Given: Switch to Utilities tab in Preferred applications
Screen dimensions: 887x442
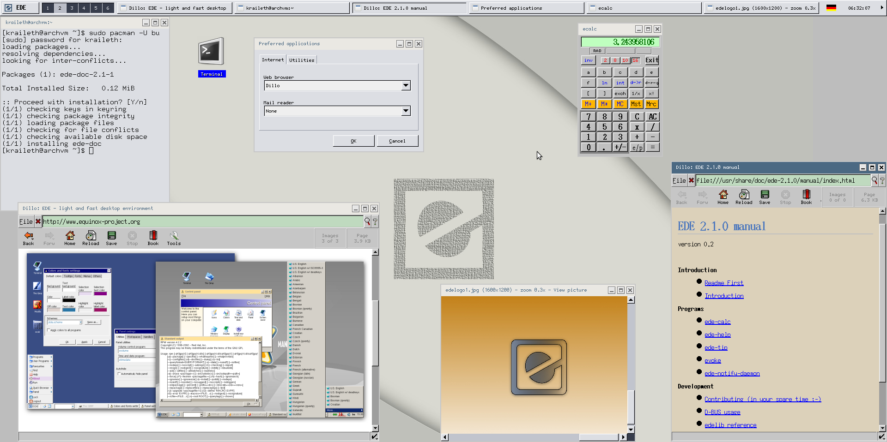Looking at the screenshot, I should [302, 60].
